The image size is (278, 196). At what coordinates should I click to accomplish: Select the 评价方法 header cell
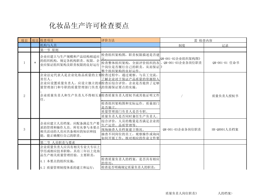(130, 40)
